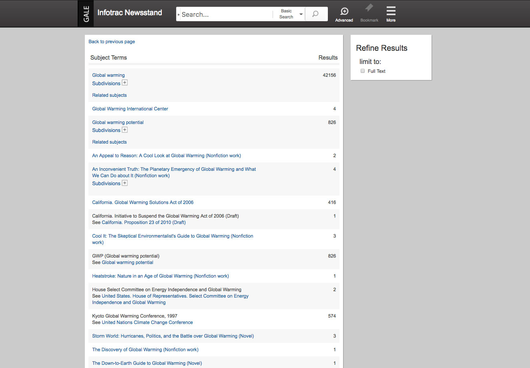The image size is (530, 368).
Task: Go back to previous page link
Action: pyautogui.click(x=112, y=42)
